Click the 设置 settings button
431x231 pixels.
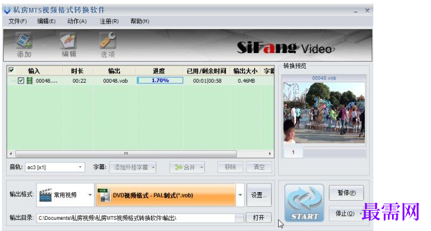coord(259,195)
